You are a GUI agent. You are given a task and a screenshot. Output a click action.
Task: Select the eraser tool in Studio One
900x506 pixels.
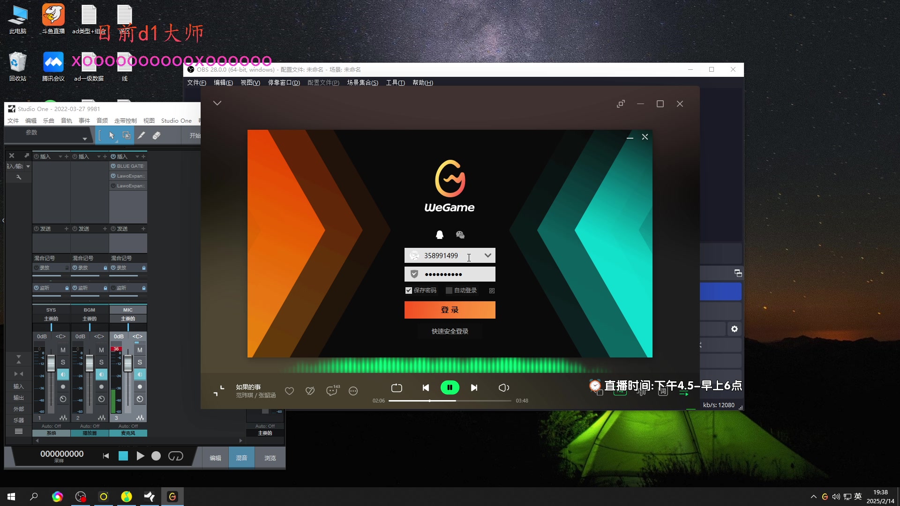pyautogui.click(x=156, y=135)
